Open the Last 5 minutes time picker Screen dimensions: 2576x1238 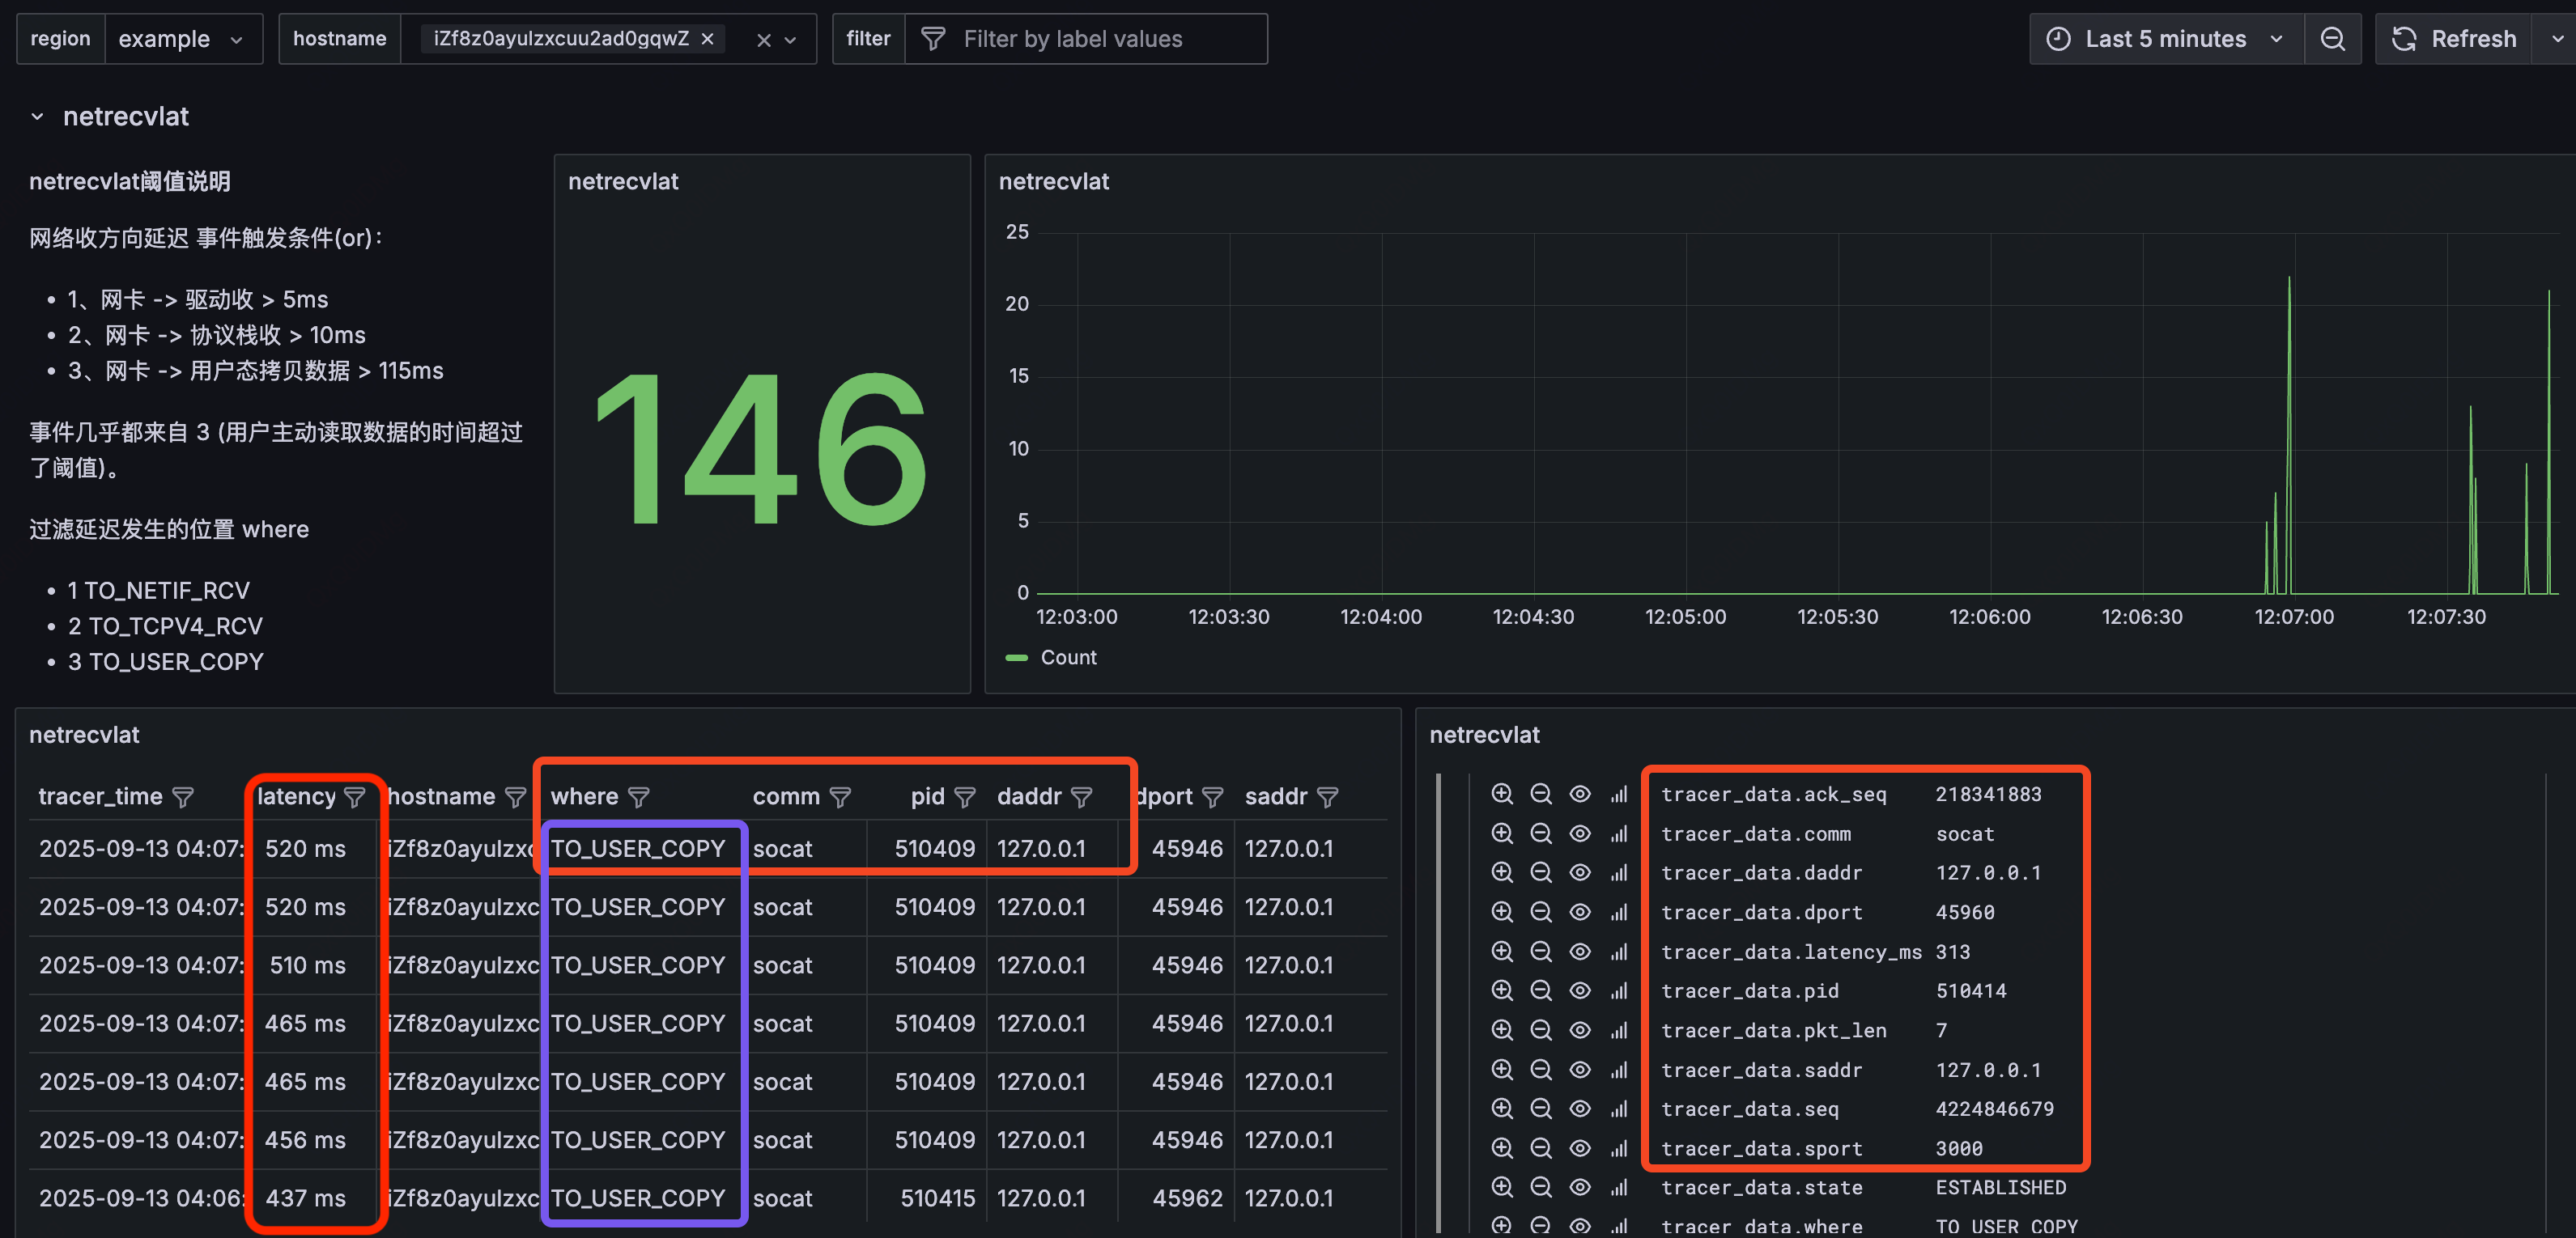coord(2166,39)
